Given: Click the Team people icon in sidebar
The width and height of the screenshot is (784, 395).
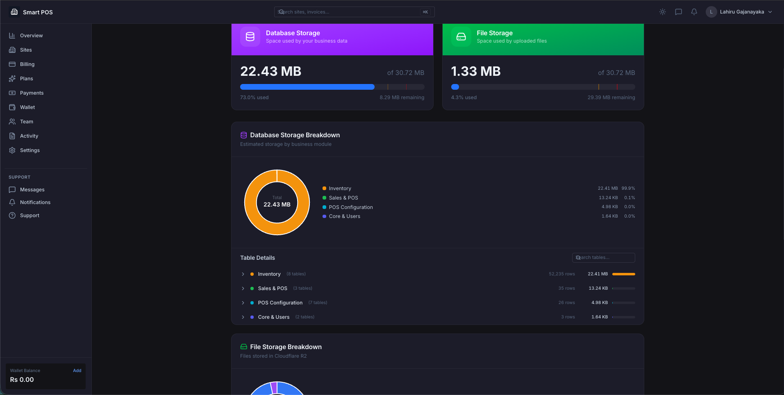Looking at the screenshot, I should pyautogui.click(x=12, y=122).
